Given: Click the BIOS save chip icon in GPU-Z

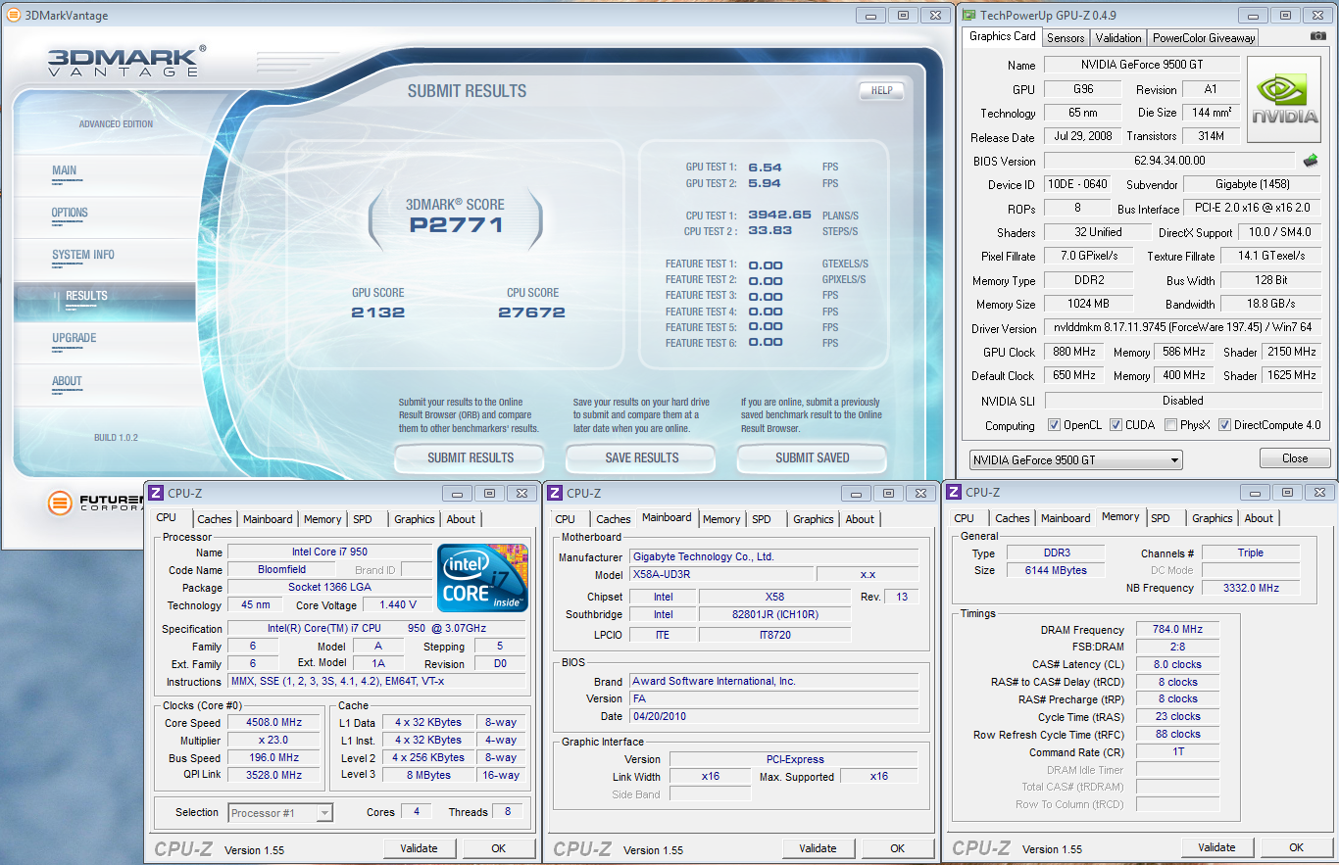Looking at the screenshot, I should [x=1310, y=160].
